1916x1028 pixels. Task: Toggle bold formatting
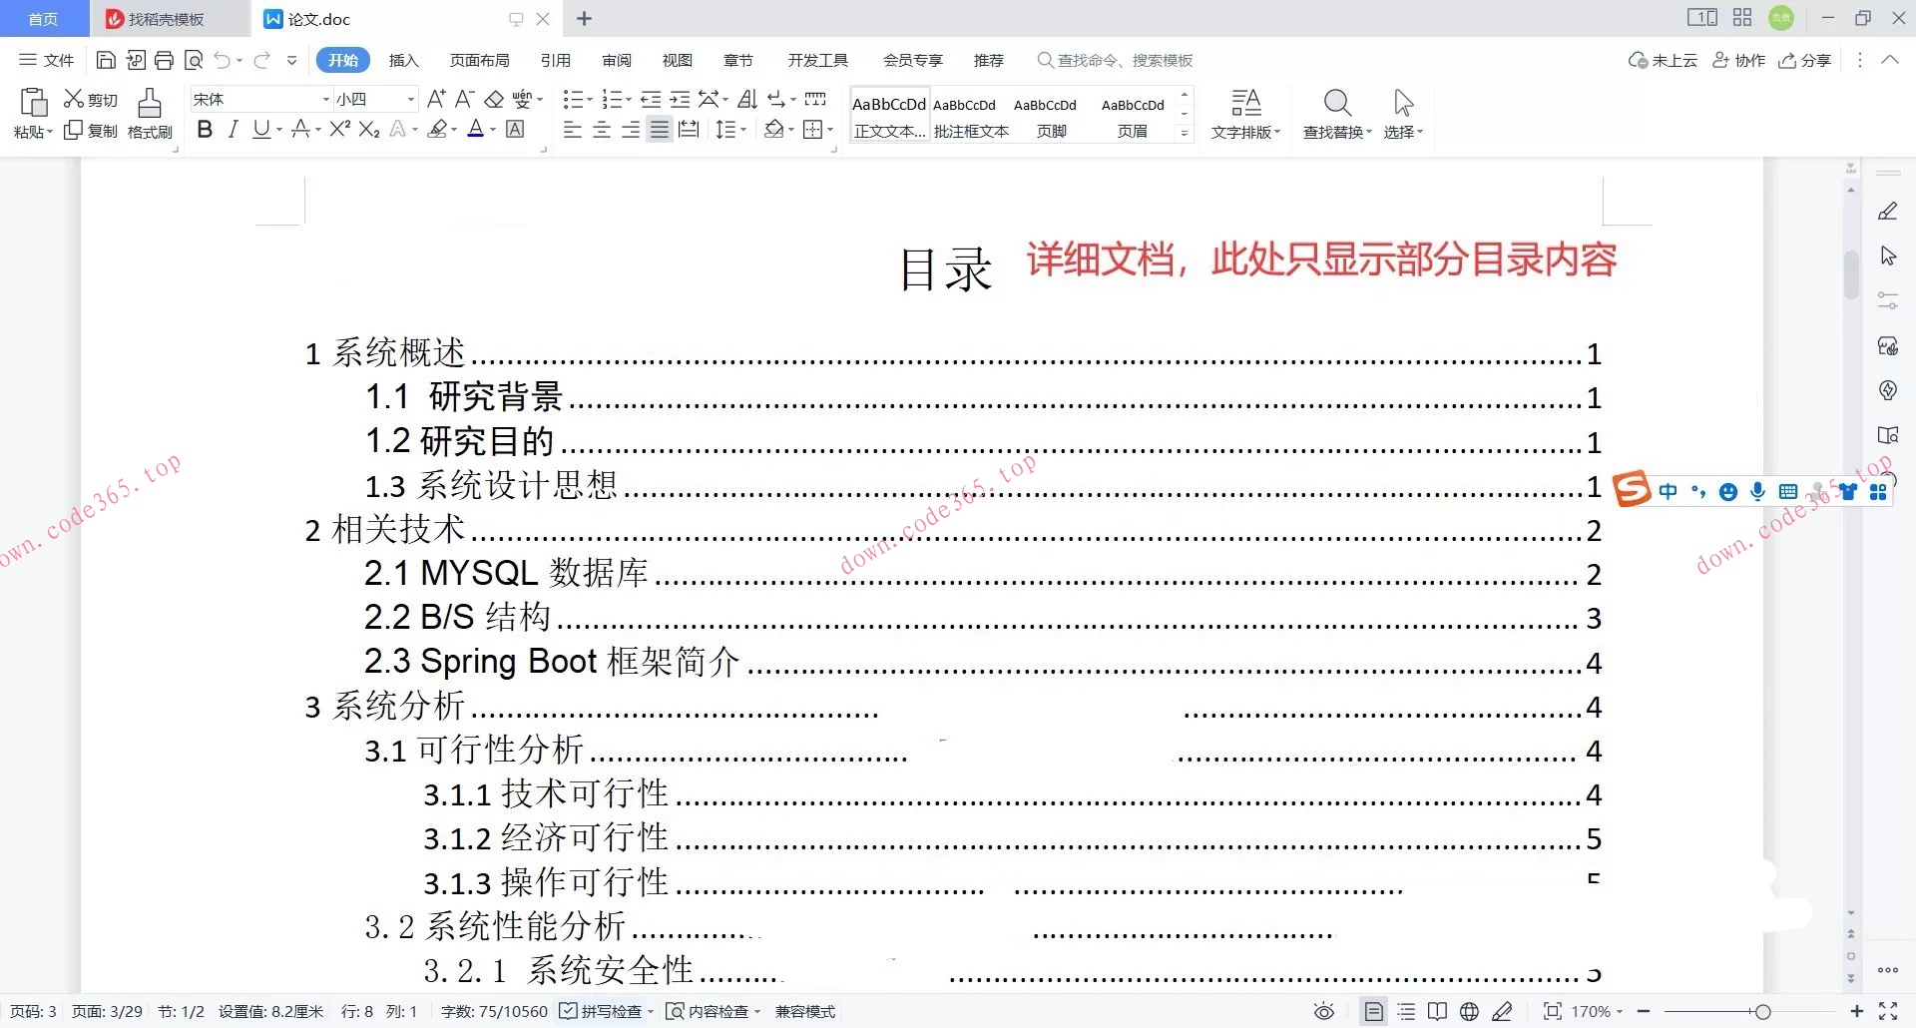click(205, 130)
